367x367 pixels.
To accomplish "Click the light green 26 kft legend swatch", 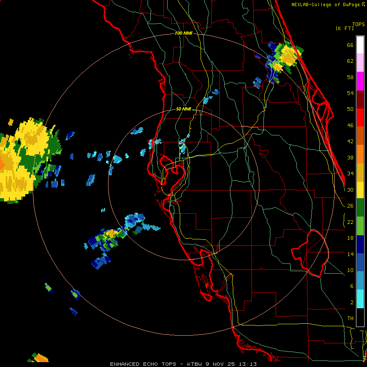I will pyautogui.click(x=360, y=226).
